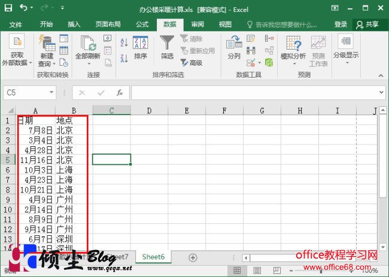This screenshot has height=277, width=389.
Task: Click the Remove Duplicates icon
Action: [251, 51]
